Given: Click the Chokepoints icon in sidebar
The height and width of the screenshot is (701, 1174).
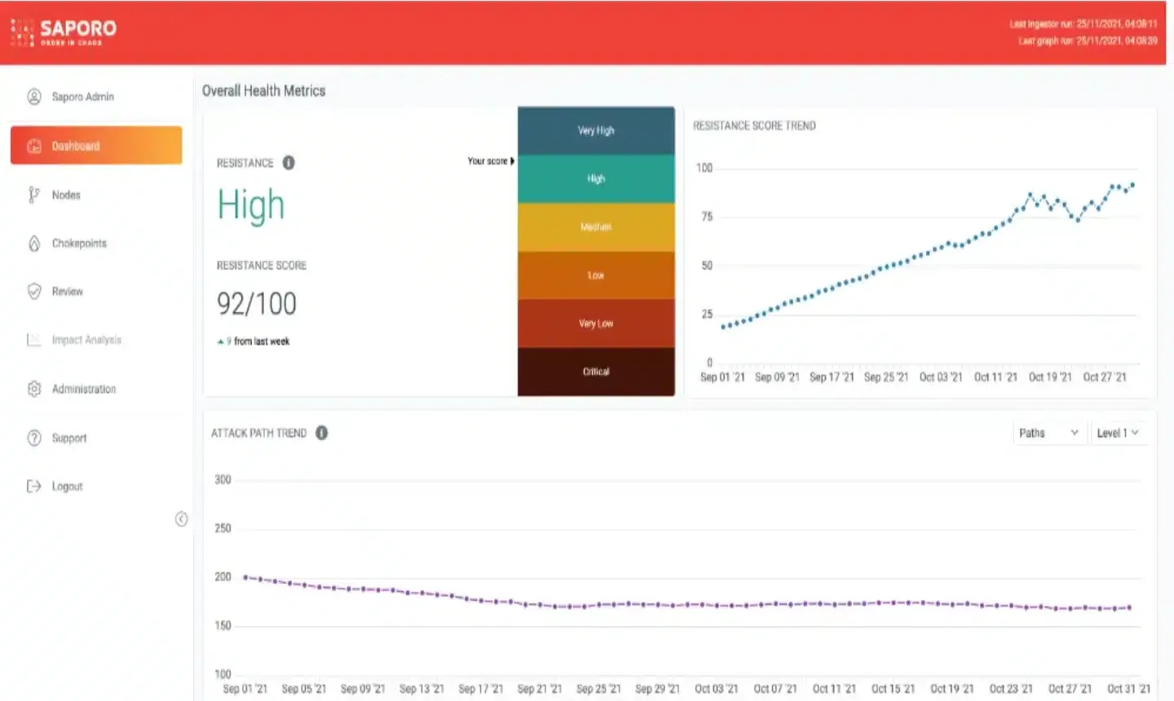Looking at the screenshot, I should click(34, 244).
